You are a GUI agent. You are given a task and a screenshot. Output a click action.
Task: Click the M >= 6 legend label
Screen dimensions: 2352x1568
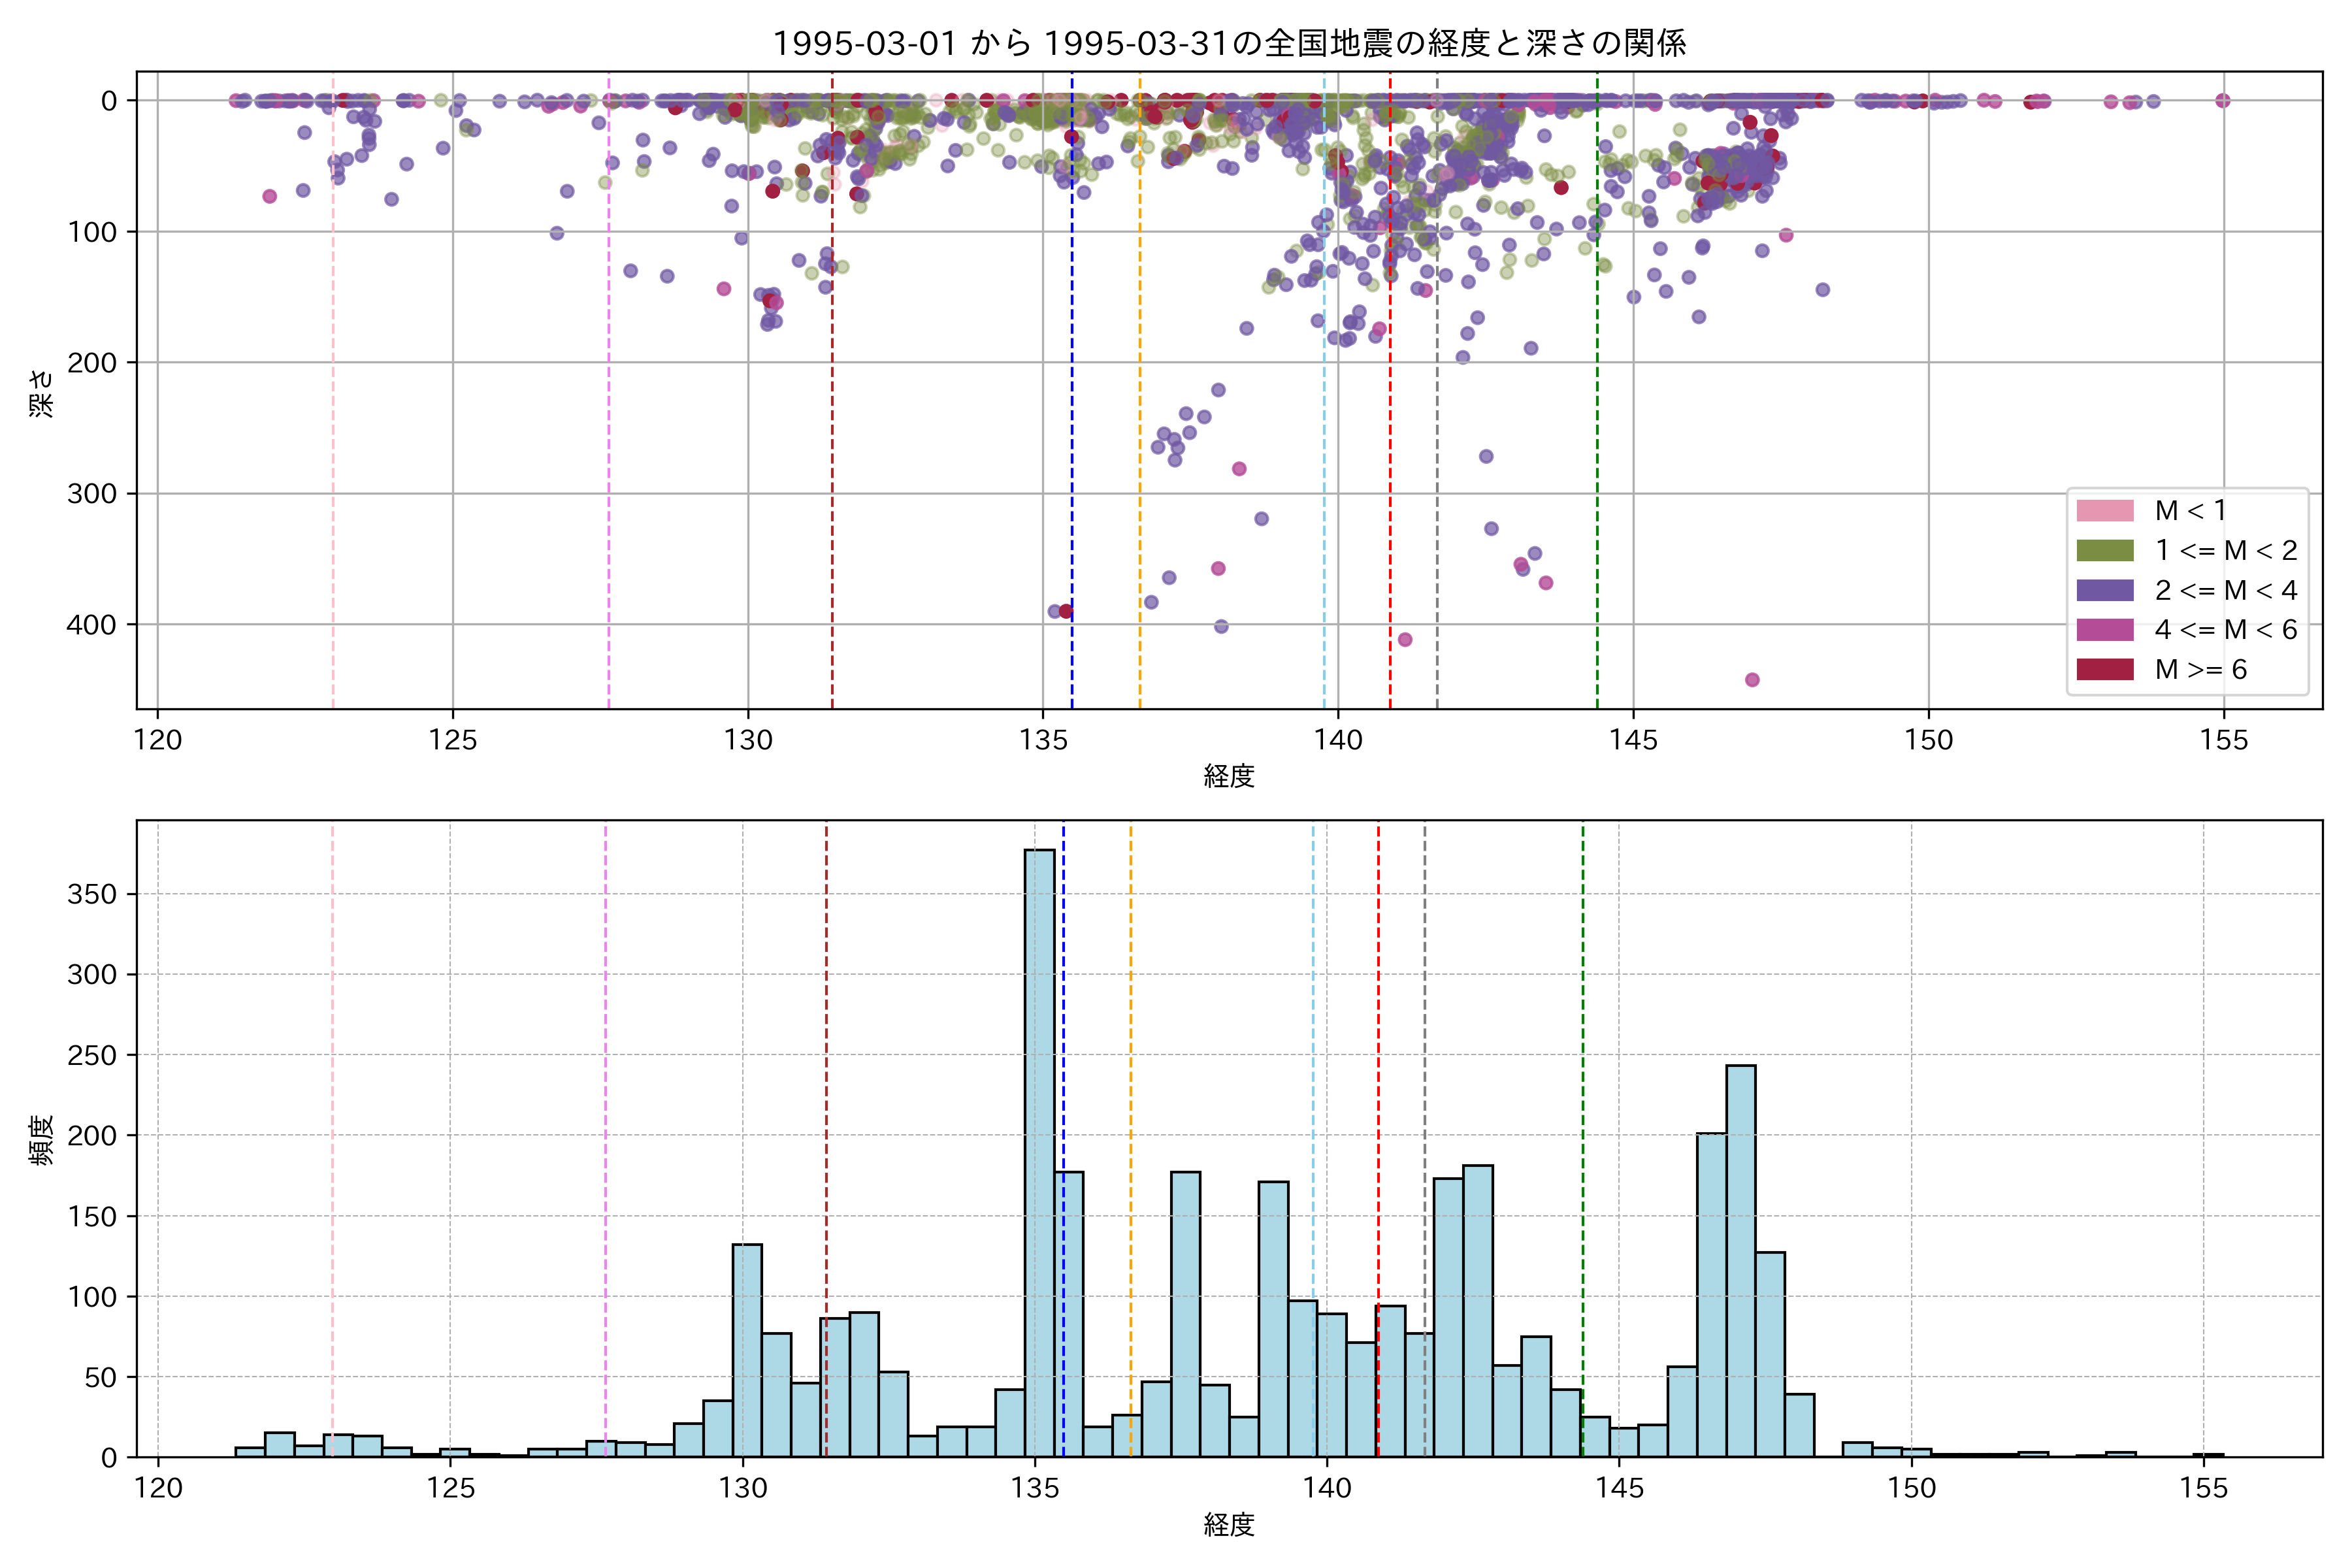pos(2200,669)
